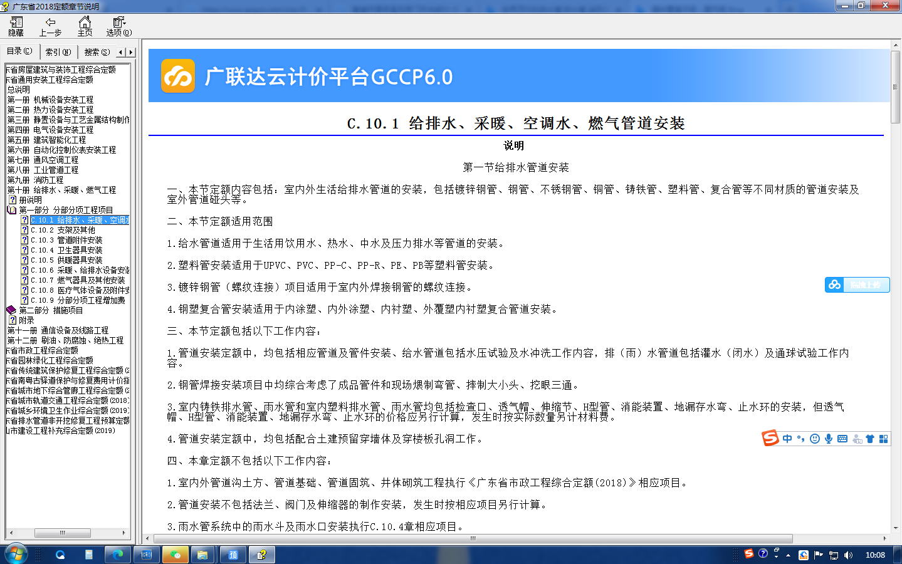Switch to the 目录 tab
Screen dimensions: 902x564
pos(20,51)
